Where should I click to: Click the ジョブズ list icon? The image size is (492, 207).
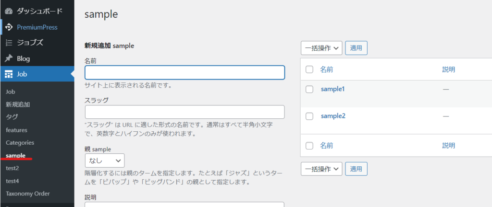tap(9, 43)
